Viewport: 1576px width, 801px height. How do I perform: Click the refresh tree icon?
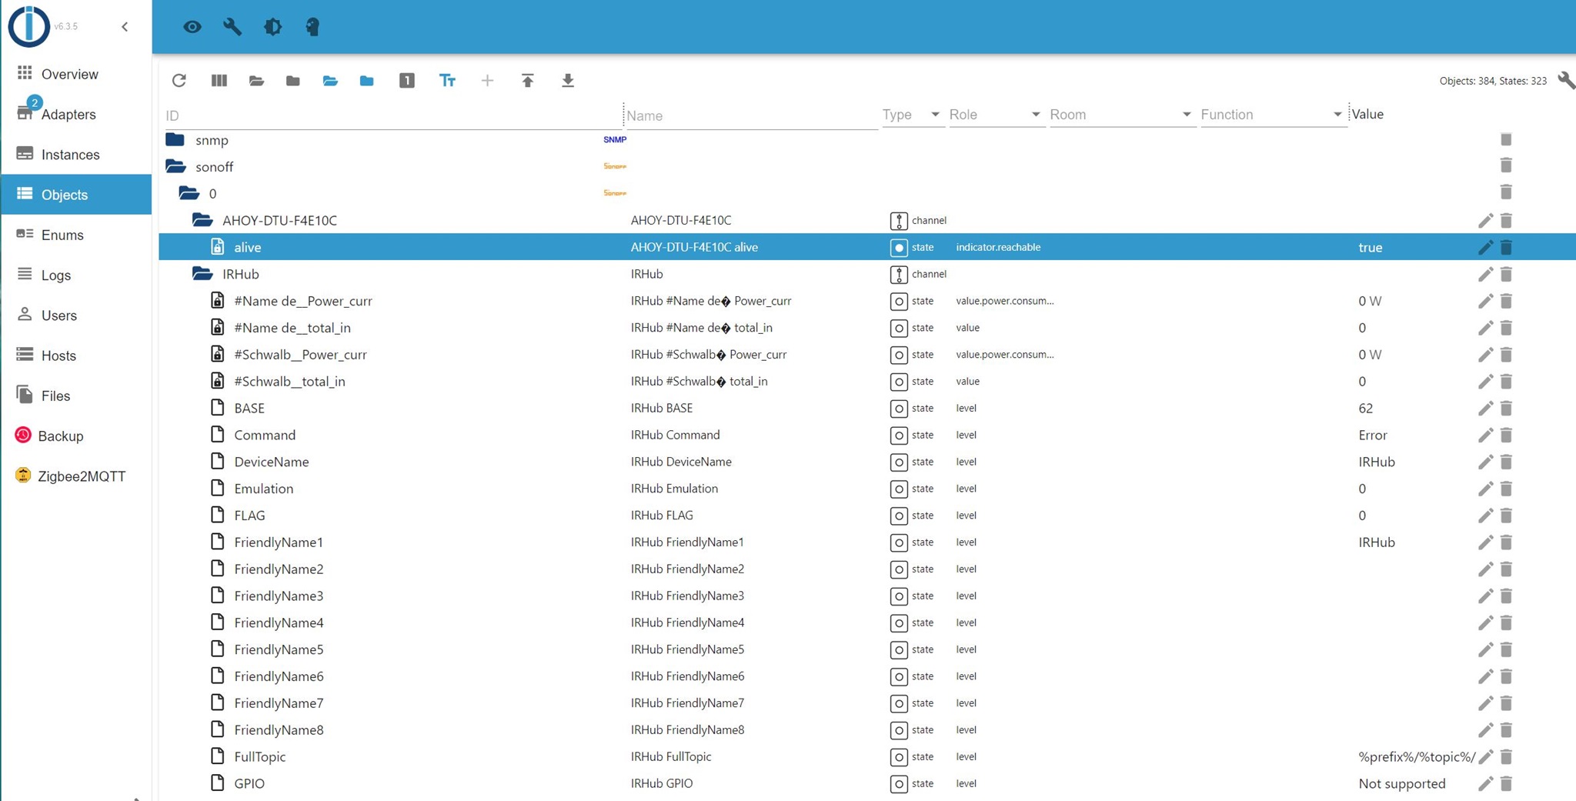click(x=179, y=81)
